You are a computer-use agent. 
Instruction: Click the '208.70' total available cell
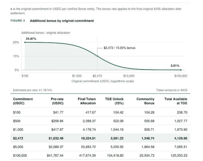pos(182,112)
